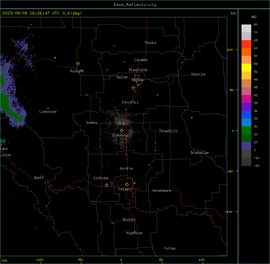Click the Blackfalds city label
This screenshot has height=264, width=270.
138,70
